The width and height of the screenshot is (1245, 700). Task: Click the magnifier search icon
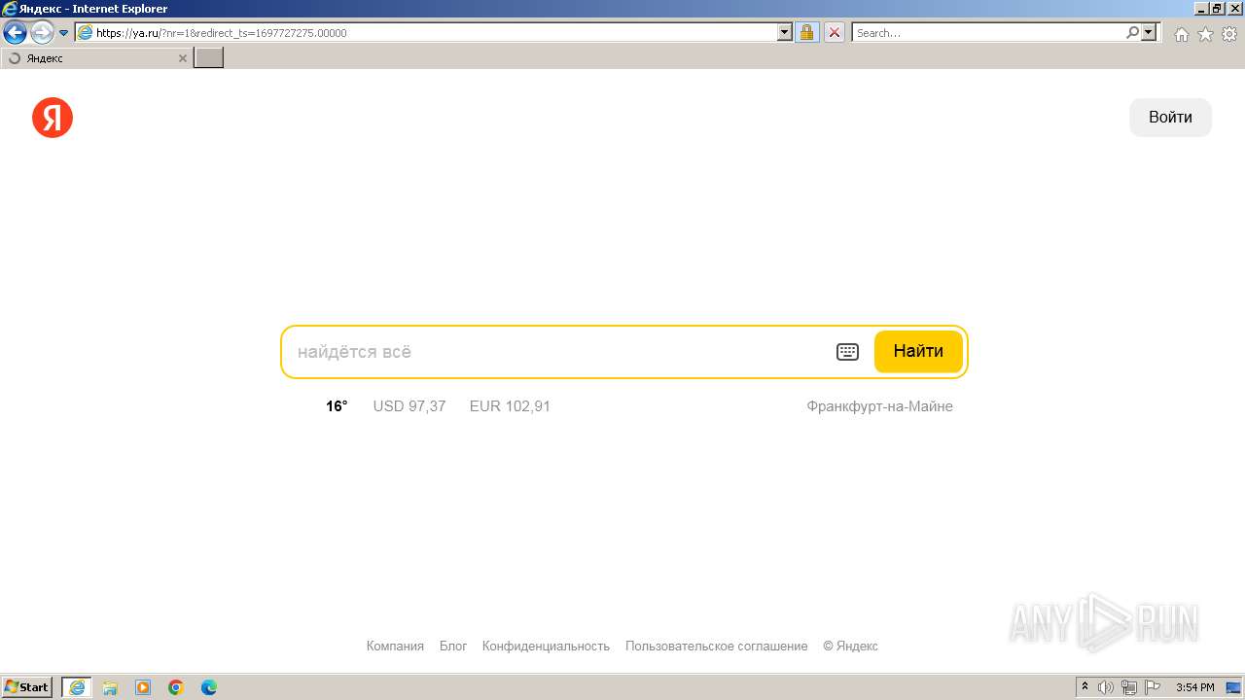click(x=1132, y=33)
